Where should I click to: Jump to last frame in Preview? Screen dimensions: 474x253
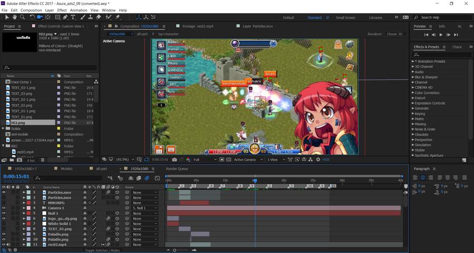pyautogui.click(x=456, y=35)
